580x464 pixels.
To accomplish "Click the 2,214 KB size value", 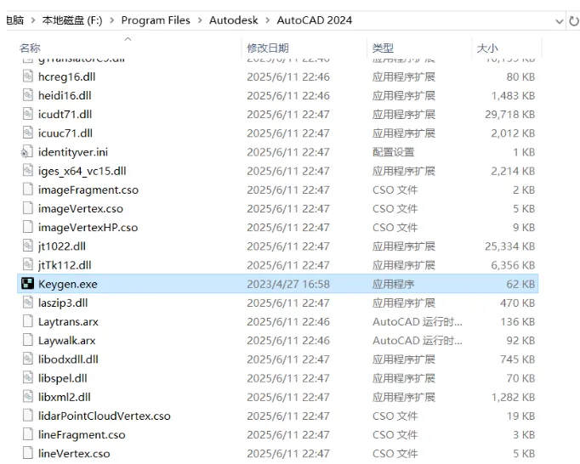I will [513, 171].
